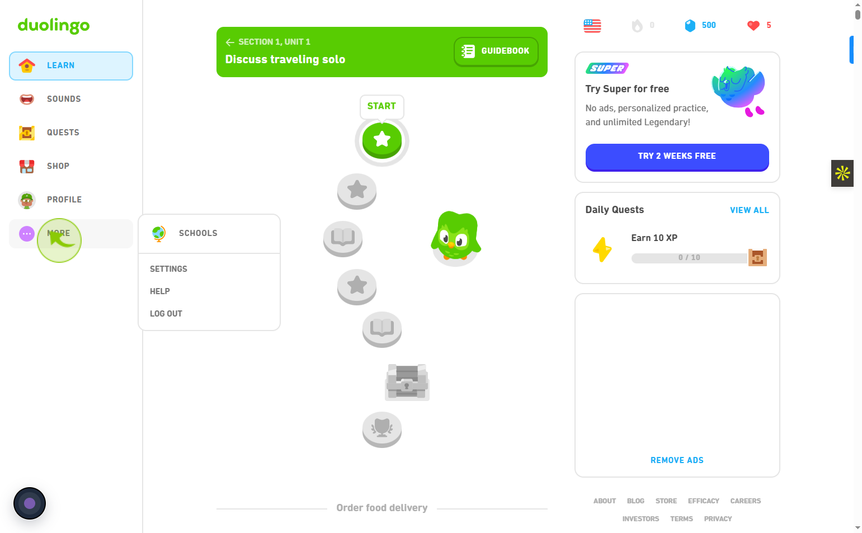
Task: Click the Guidebook button
Action: click(496, 51)
